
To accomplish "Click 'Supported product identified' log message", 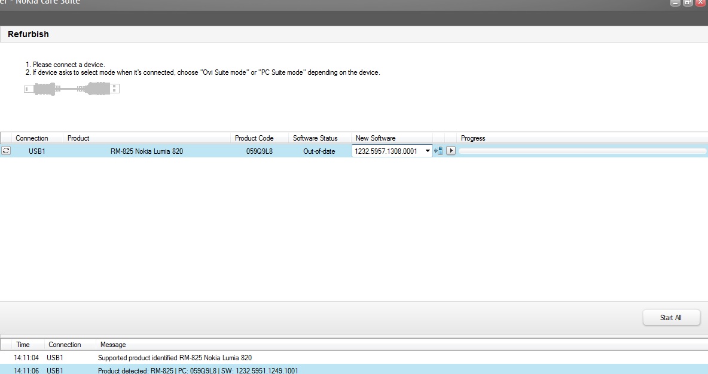I will (175, 358).
